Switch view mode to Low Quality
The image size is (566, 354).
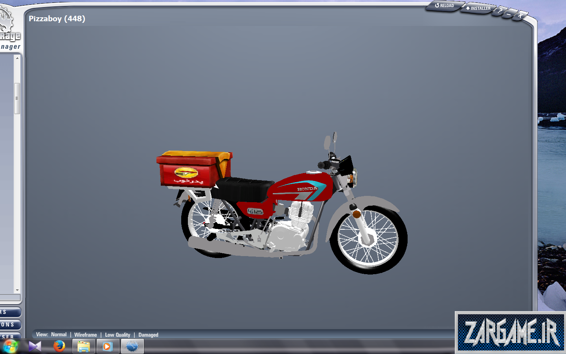pos(118,335)
